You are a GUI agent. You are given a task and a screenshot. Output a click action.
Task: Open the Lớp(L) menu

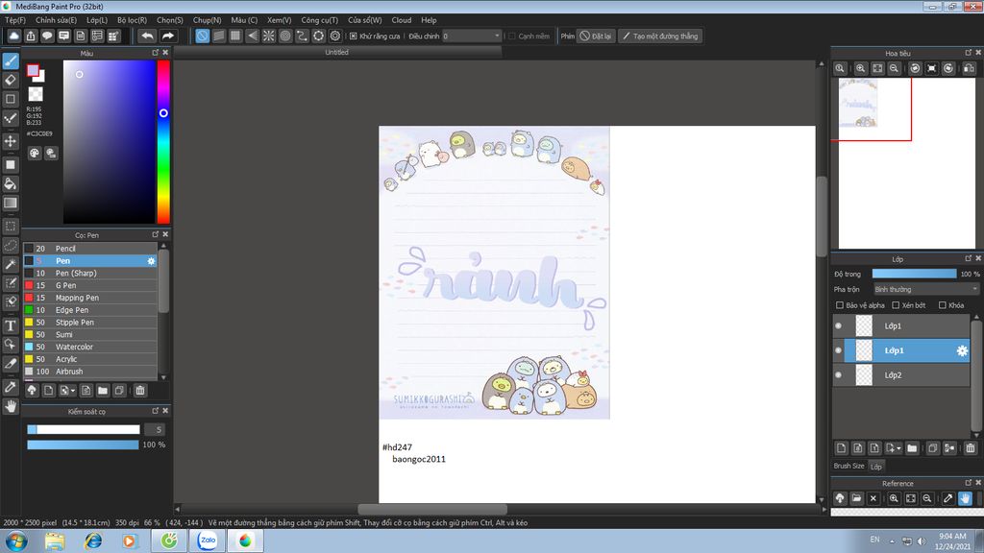[97, 20]
